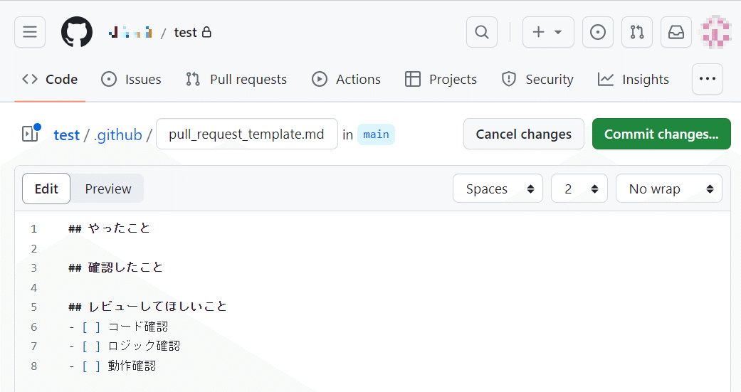Open the more repository tabs ellipsis
This screenshot has height=392, width=741.
pos(708,79)
